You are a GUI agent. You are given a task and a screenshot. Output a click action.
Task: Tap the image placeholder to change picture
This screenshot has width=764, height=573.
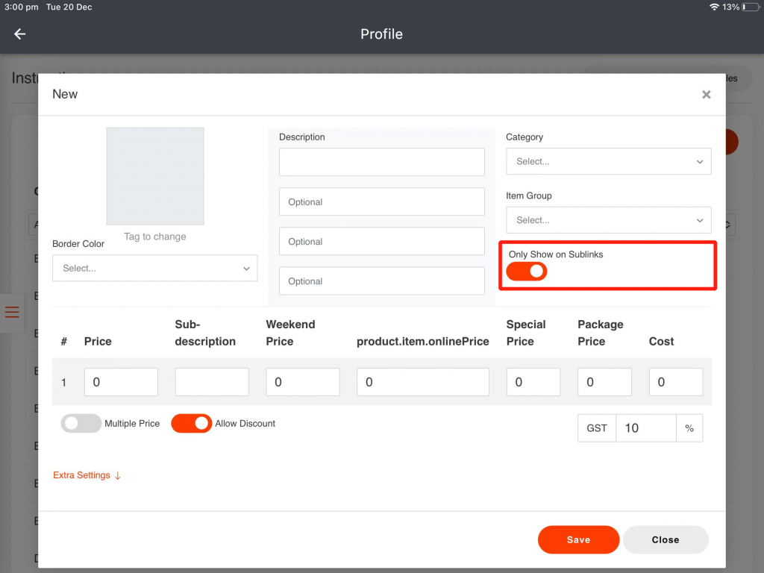pos(155,176)
